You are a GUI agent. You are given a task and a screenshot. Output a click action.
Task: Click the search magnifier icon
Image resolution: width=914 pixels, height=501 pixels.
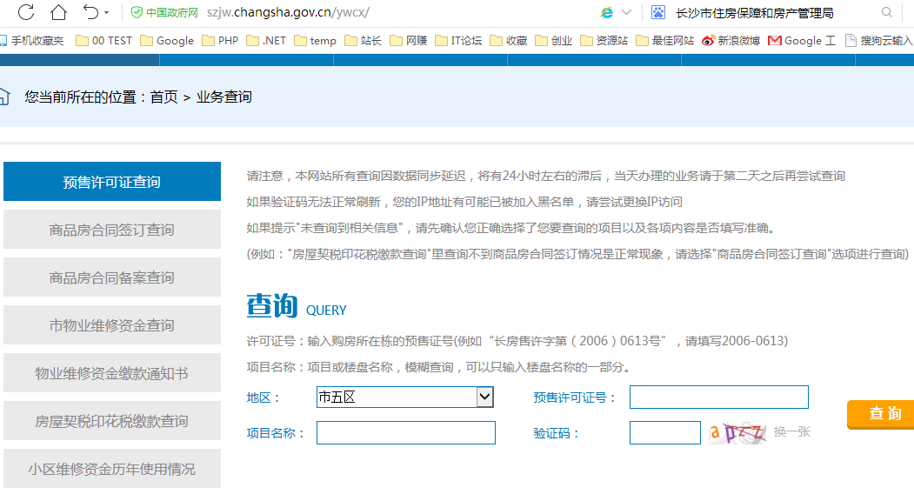tap(887, 12)
